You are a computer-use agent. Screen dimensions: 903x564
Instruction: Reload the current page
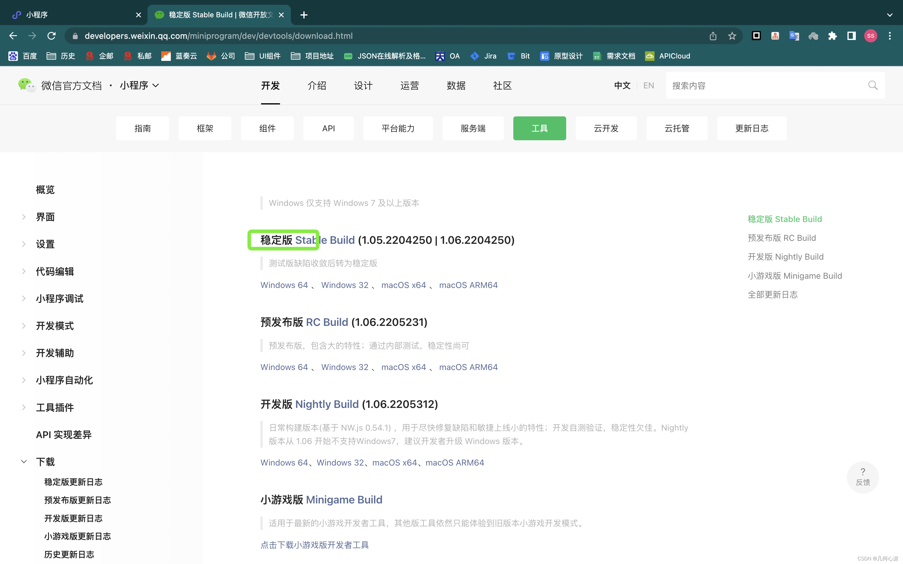(x=51, y=36)
